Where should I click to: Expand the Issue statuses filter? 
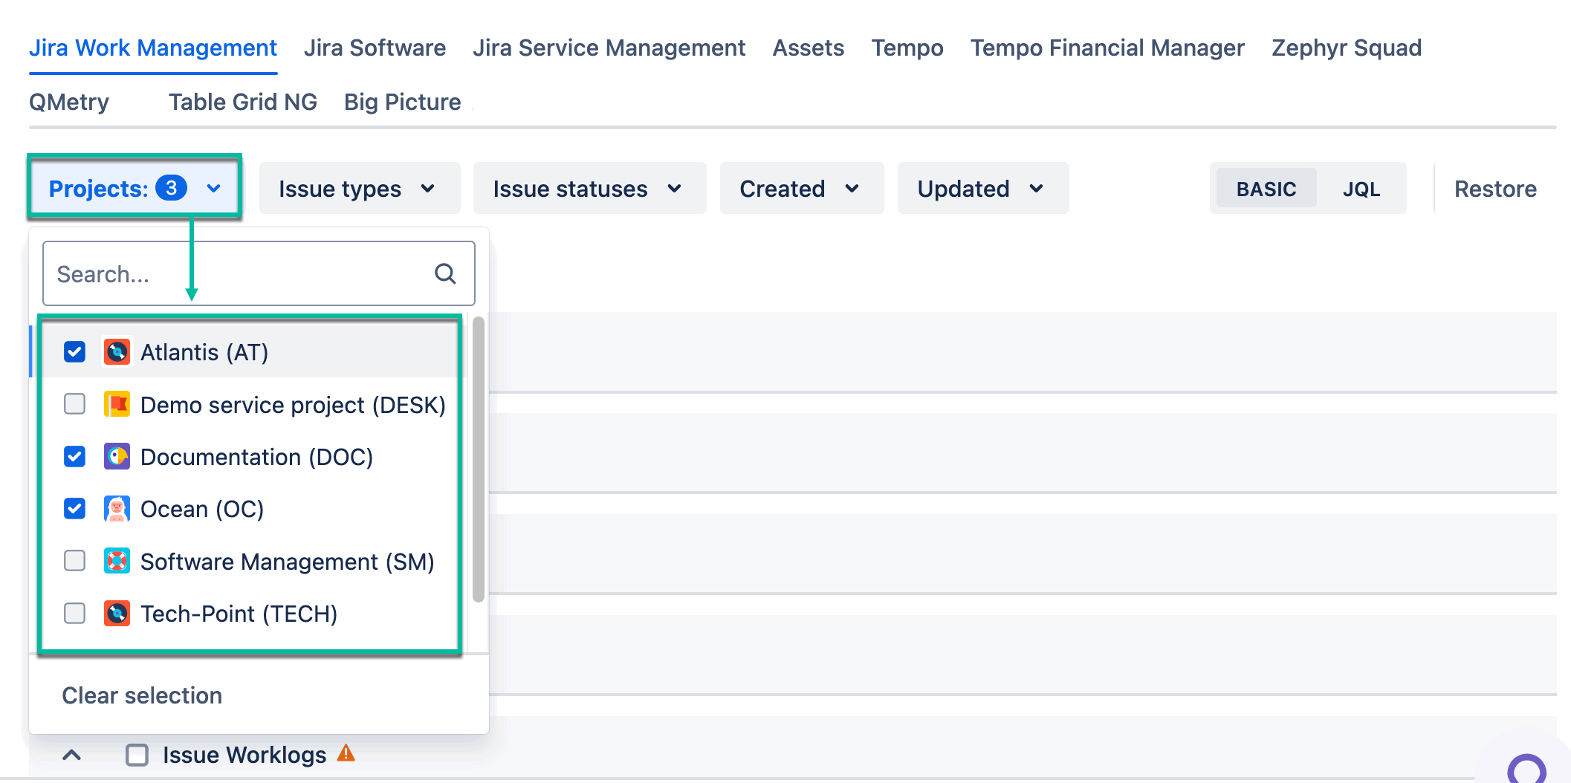coord(589,189)
